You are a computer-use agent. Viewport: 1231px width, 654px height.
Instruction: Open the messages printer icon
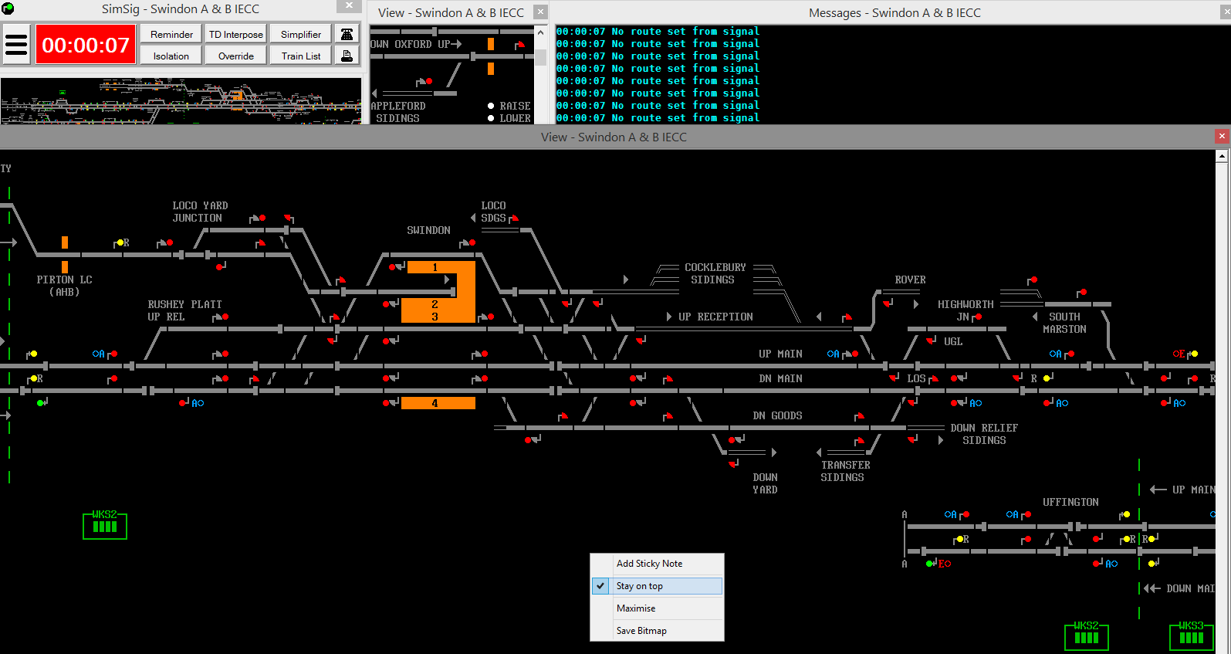pyautogui.click(x=347, y=56)
